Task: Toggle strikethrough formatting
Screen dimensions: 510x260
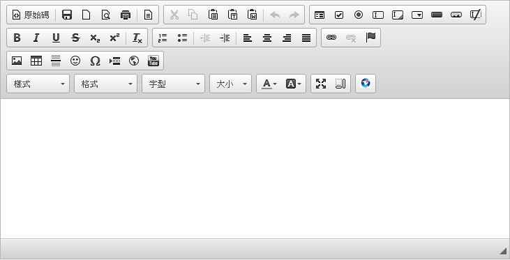Action: pos(75,38)
